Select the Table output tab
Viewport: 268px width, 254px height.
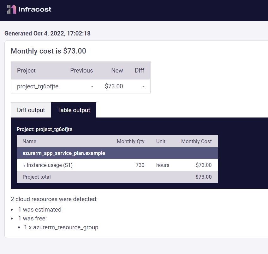tap(74, 110)
